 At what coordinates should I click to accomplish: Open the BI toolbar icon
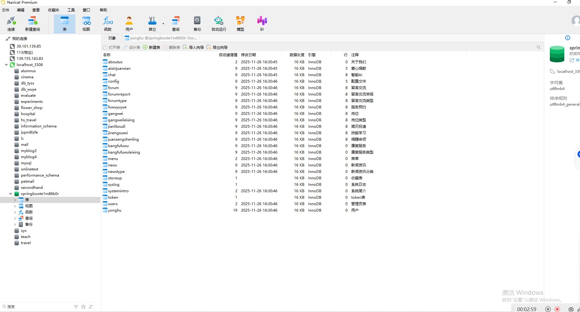[262, 24]
